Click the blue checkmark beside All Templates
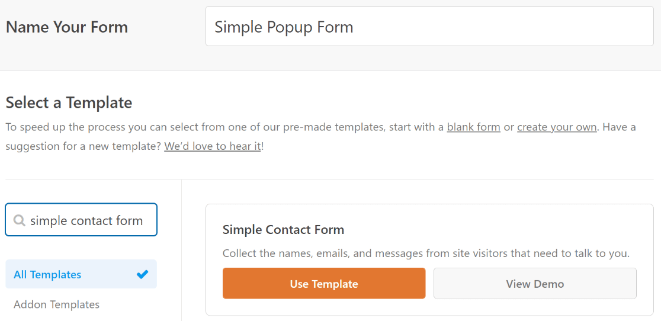 point(143,274)
